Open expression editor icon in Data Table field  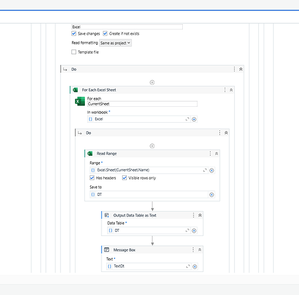tap(188, 230)
